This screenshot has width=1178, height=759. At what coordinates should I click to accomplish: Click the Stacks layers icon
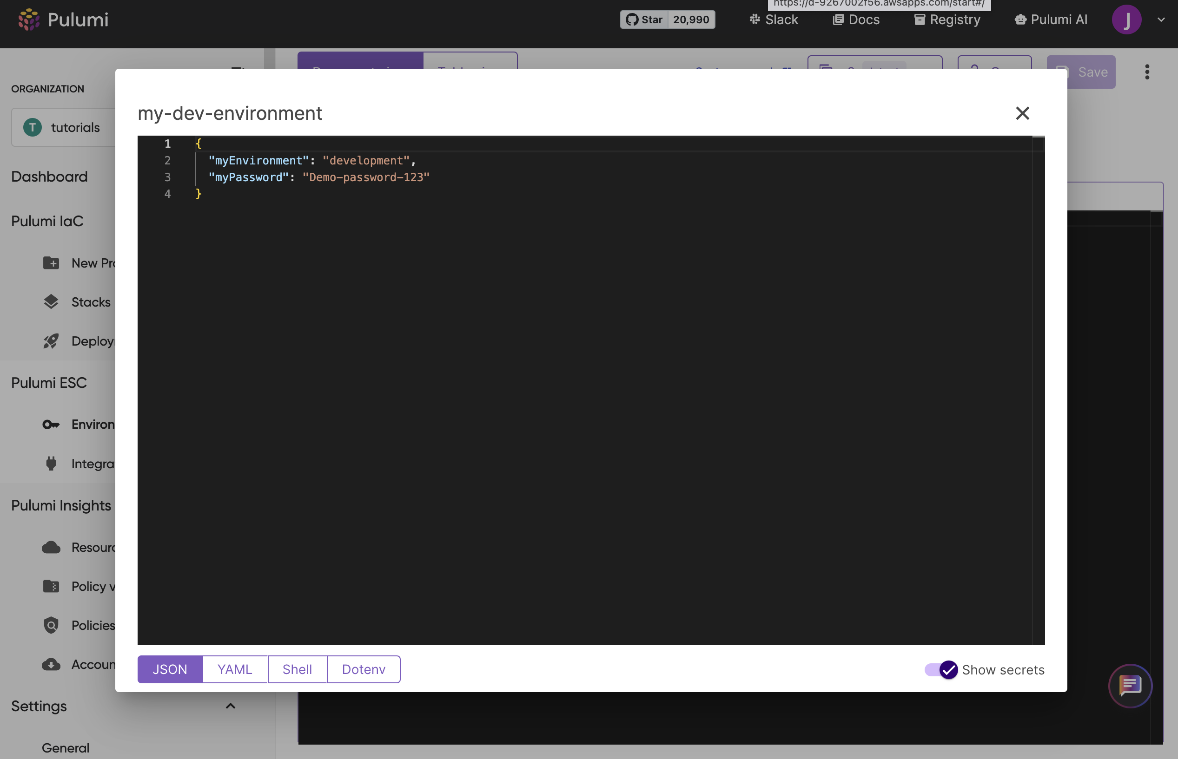(x=51, y=301)
